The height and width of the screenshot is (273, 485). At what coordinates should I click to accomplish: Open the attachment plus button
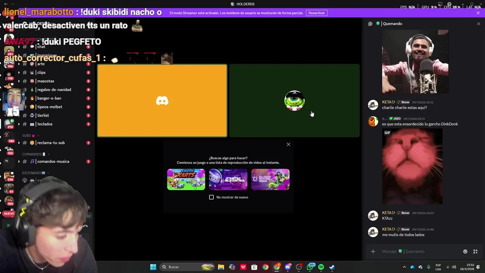coord(373,251)
